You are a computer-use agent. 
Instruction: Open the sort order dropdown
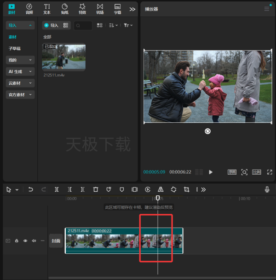click(113, 25)
